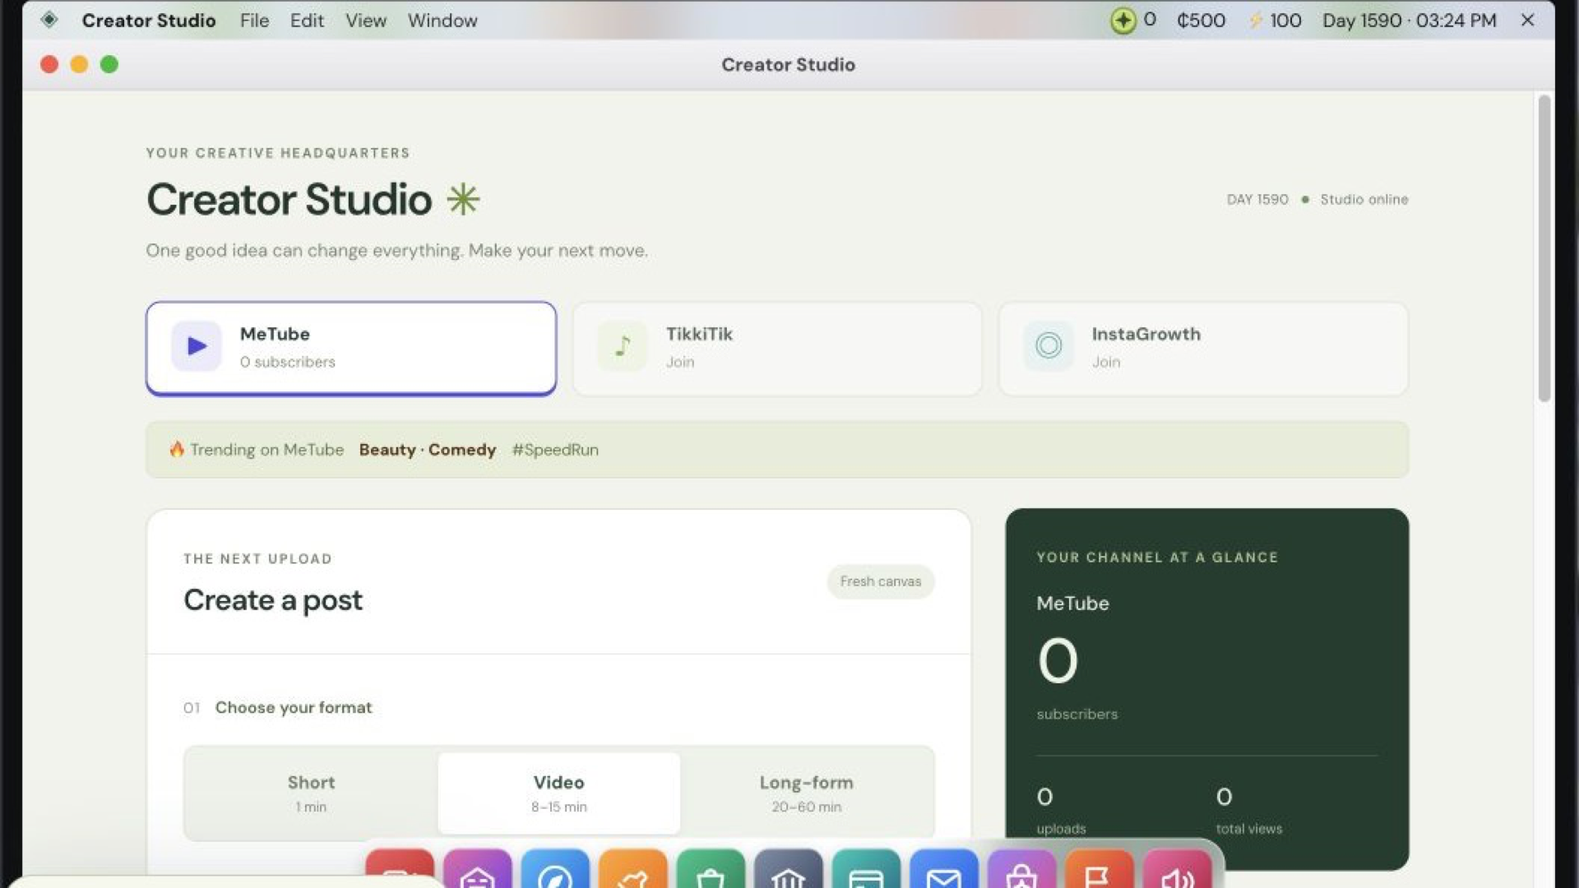Image resolution: width=1579 pixels, height=888 pixels.
Task: Click the green asterisk beside the title
Action: (x=463, y=199)
